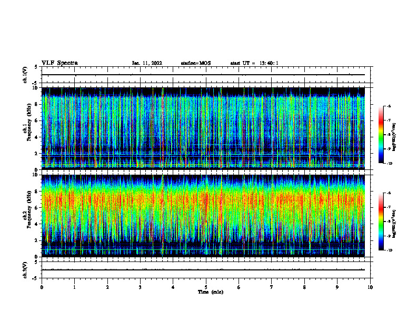Click the ch.2 color bar "log(PSD)" label

tap(394, 224)
